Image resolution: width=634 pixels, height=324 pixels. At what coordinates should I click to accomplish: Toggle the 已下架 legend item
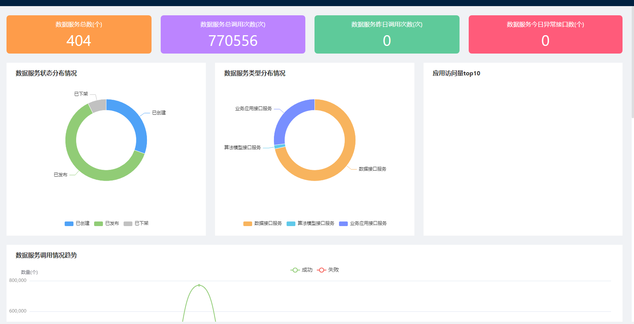[x=136, y=223]
